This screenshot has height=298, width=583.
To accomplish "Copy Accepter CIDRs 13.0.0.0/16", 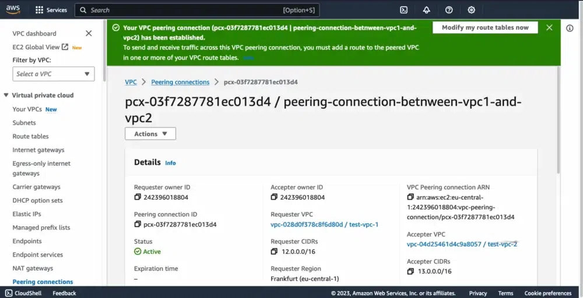I will pyautogui.click(x=410, y=271).
